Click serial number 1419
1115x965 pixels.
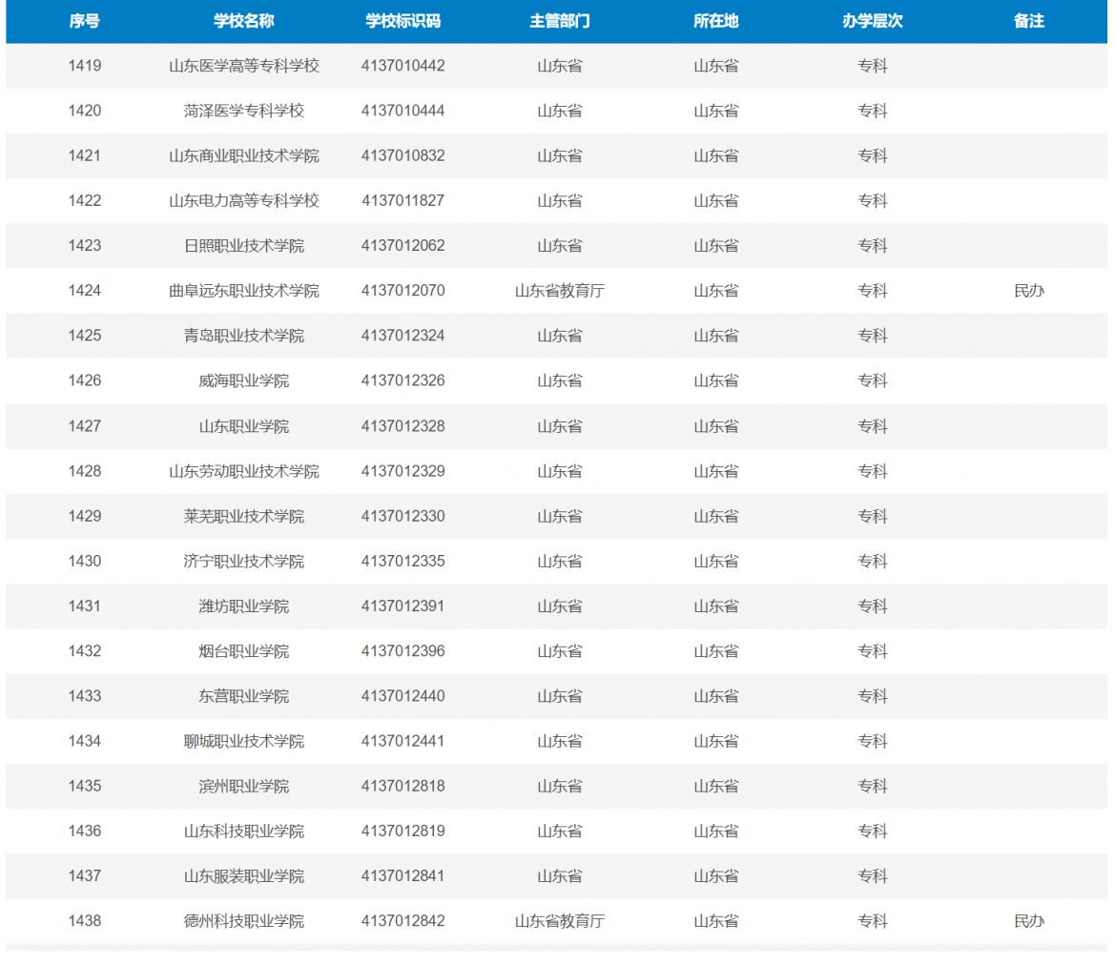click(85, 66)
